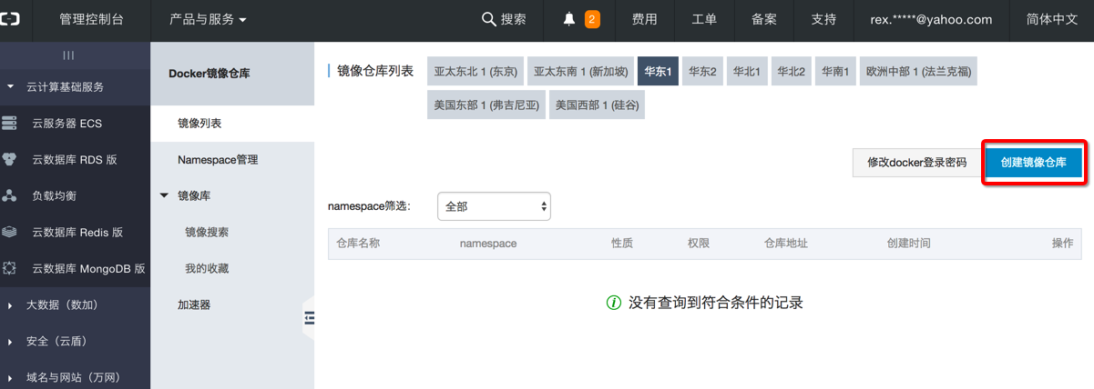Open the 费用 menu
The width and height of the screenshot is (1094, 389).
click(645, 19)
